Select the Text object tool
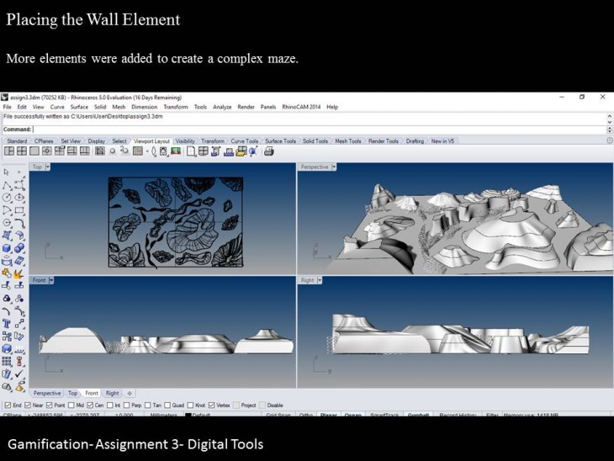614x461 pixels. tap(8, 323)
